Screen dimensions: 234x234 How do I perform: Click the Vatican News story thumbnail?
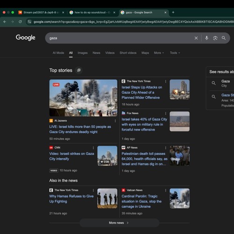pyautogui.click(x=180, y=198)
